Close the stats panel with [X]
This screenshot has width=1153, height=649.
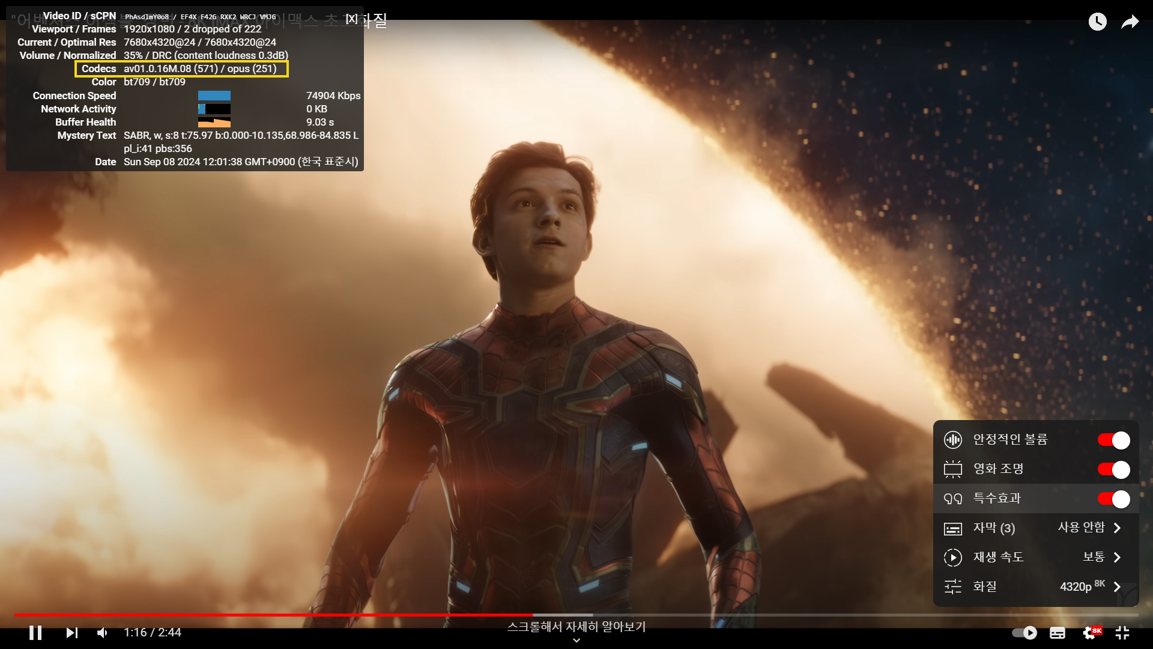351,19
